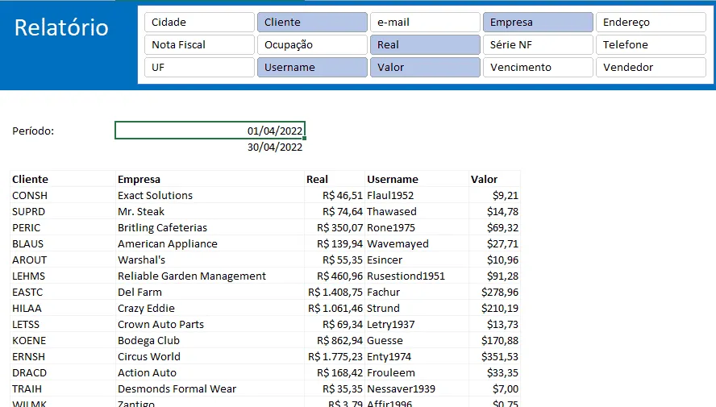
Task: Select the Cliente column header
Action: (63, 179)
